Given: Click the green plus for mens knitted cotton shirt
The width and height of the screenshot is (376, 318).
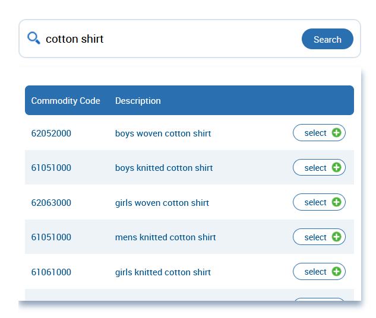Looking at the screenshot, I should 336,237.
